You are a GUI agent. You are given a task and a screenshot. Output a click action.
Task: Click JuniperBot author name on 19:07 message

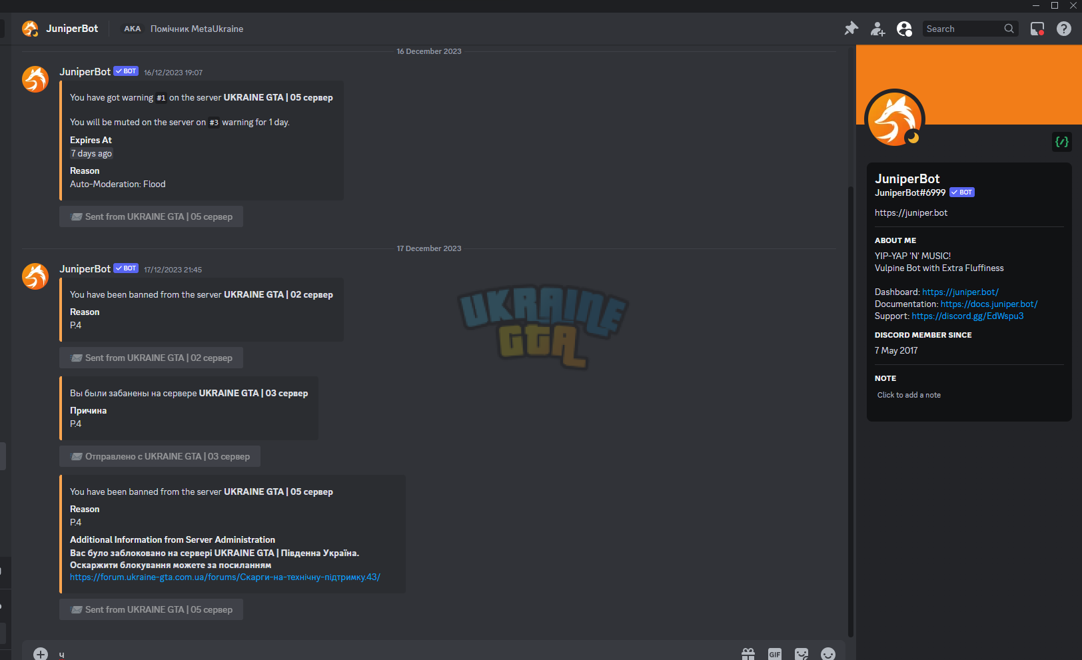(x=85, y=72)
